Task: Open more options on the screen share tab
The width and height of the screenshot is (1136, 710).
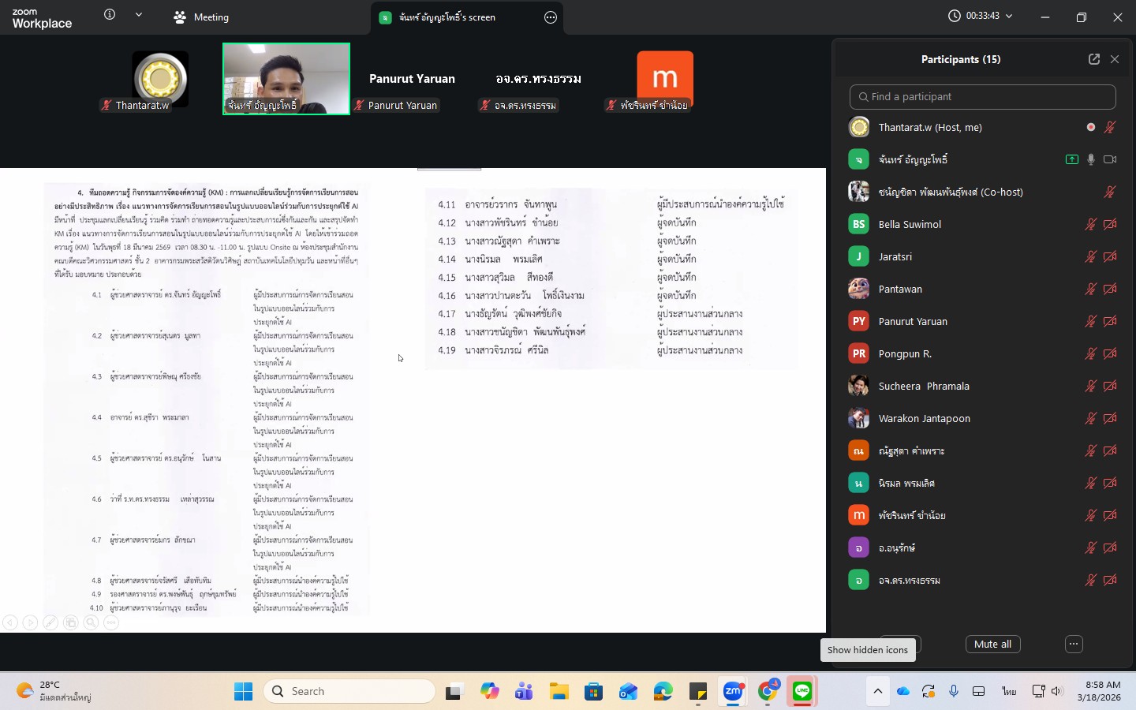Action: [x=551, y=17]
